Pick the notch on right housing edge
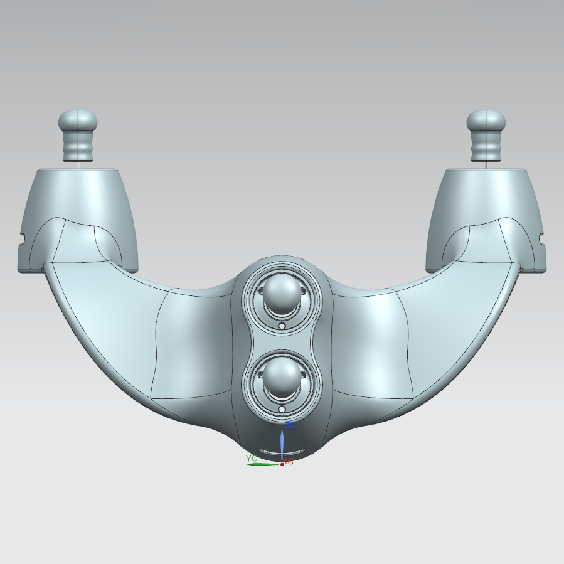 pyautogui.click(x=543, y=238)
